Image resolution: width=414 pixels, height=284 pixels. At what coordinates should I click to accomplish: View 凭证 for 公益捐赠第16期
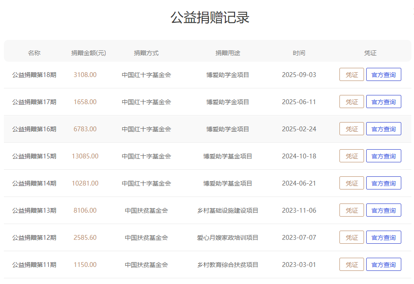click(351, 129)
